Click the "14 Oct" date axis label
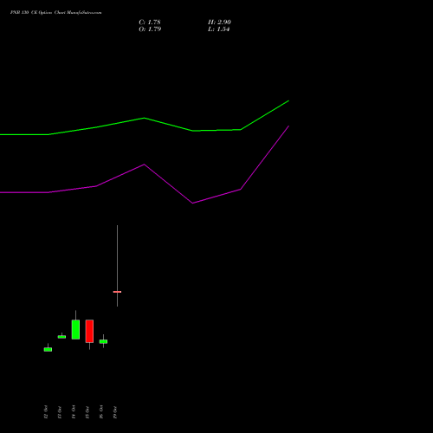The image size is (433, 433). coord(74,412)
